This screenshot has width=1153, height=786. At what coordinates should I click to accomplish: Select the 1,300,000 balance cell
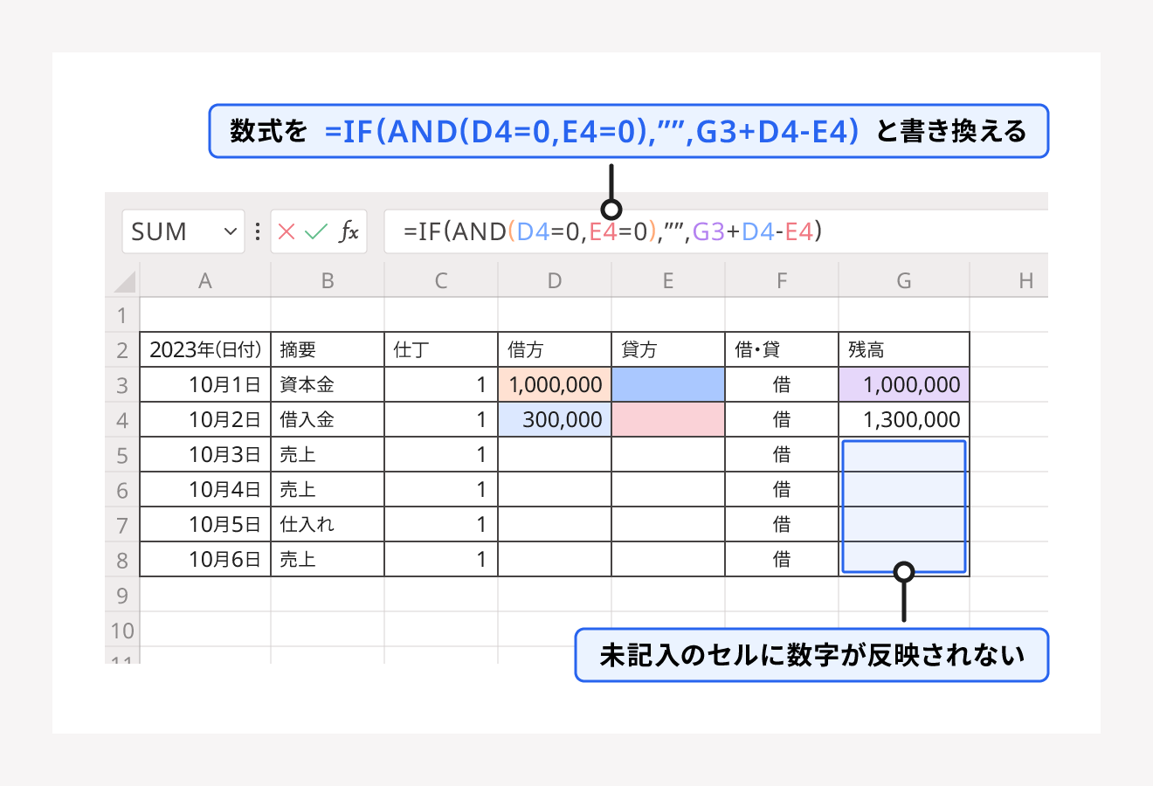pos(904,419)
